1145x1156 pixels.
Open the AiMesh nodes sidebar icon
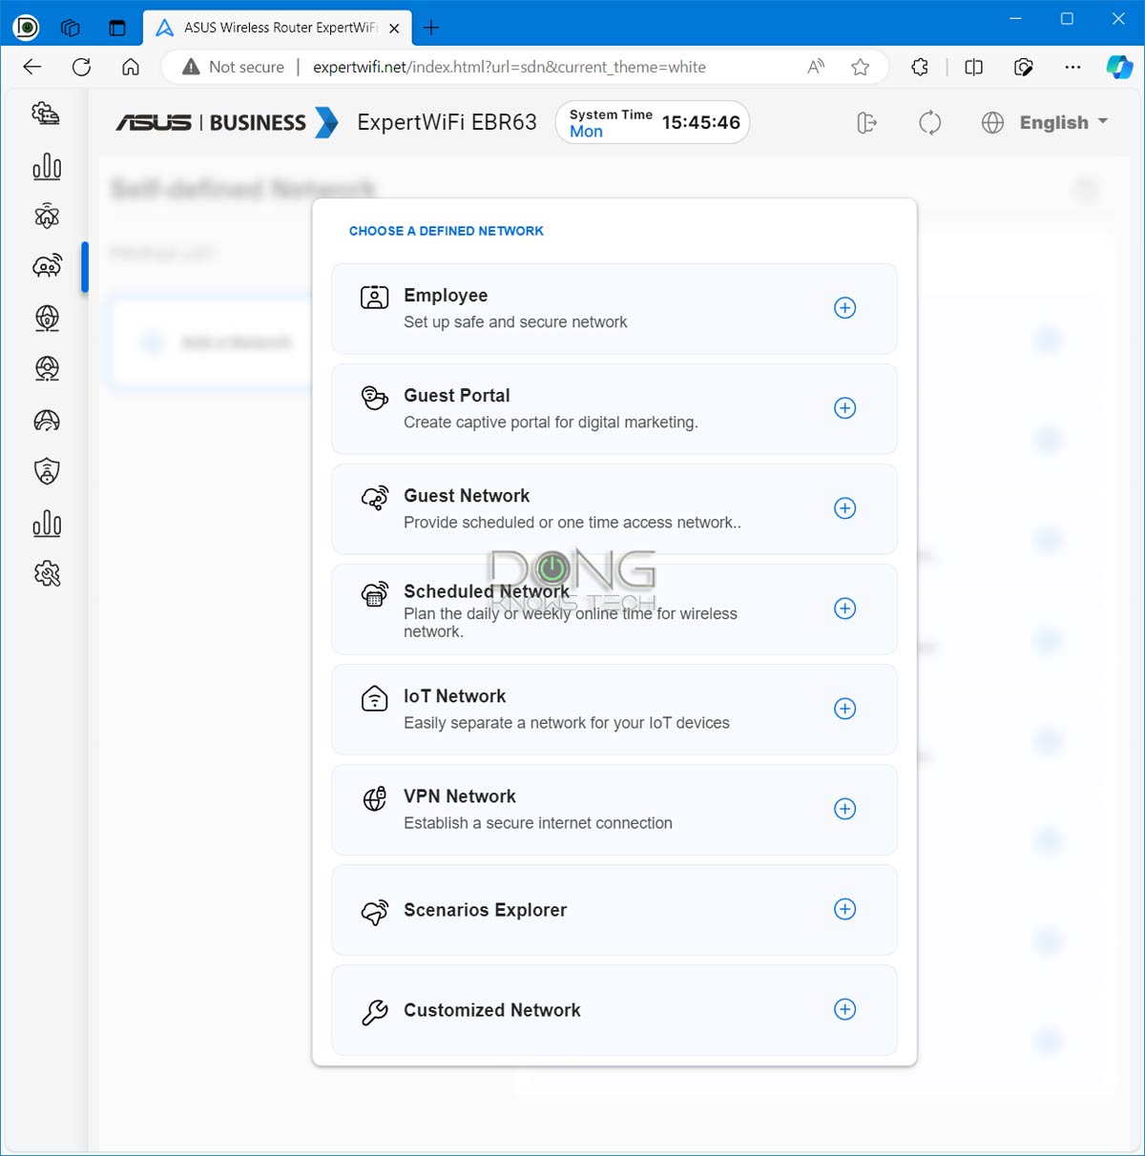click(46, 217)
